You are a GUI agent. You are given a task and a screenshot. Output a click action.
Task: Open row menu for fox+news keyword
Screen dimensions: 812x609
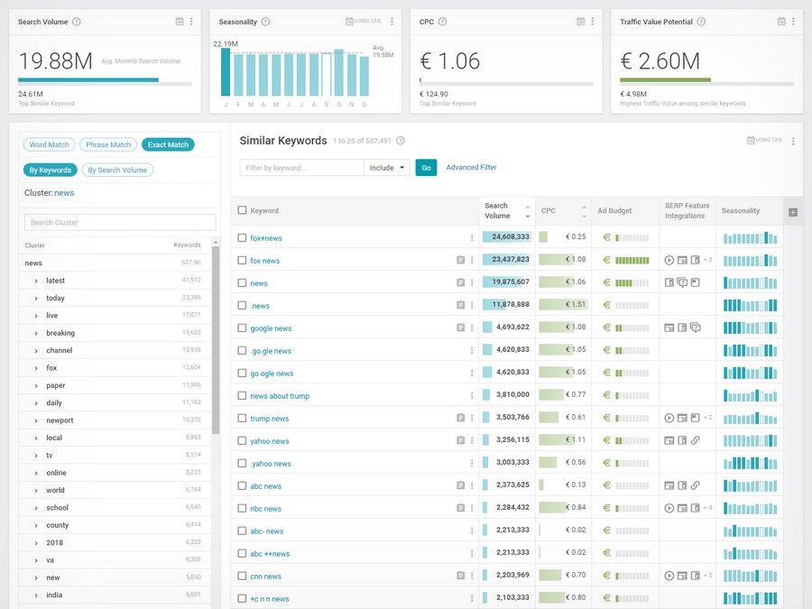472,237
